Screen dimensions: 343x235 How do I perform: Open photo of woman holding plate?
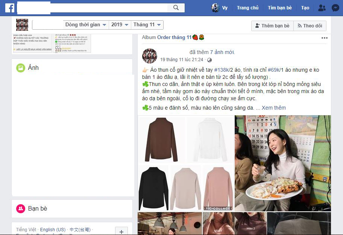(x=283, y=163)
